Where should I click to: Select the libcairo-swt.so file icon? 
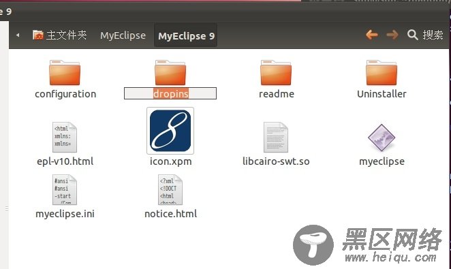pyautogui.click(x=276, y=137)
